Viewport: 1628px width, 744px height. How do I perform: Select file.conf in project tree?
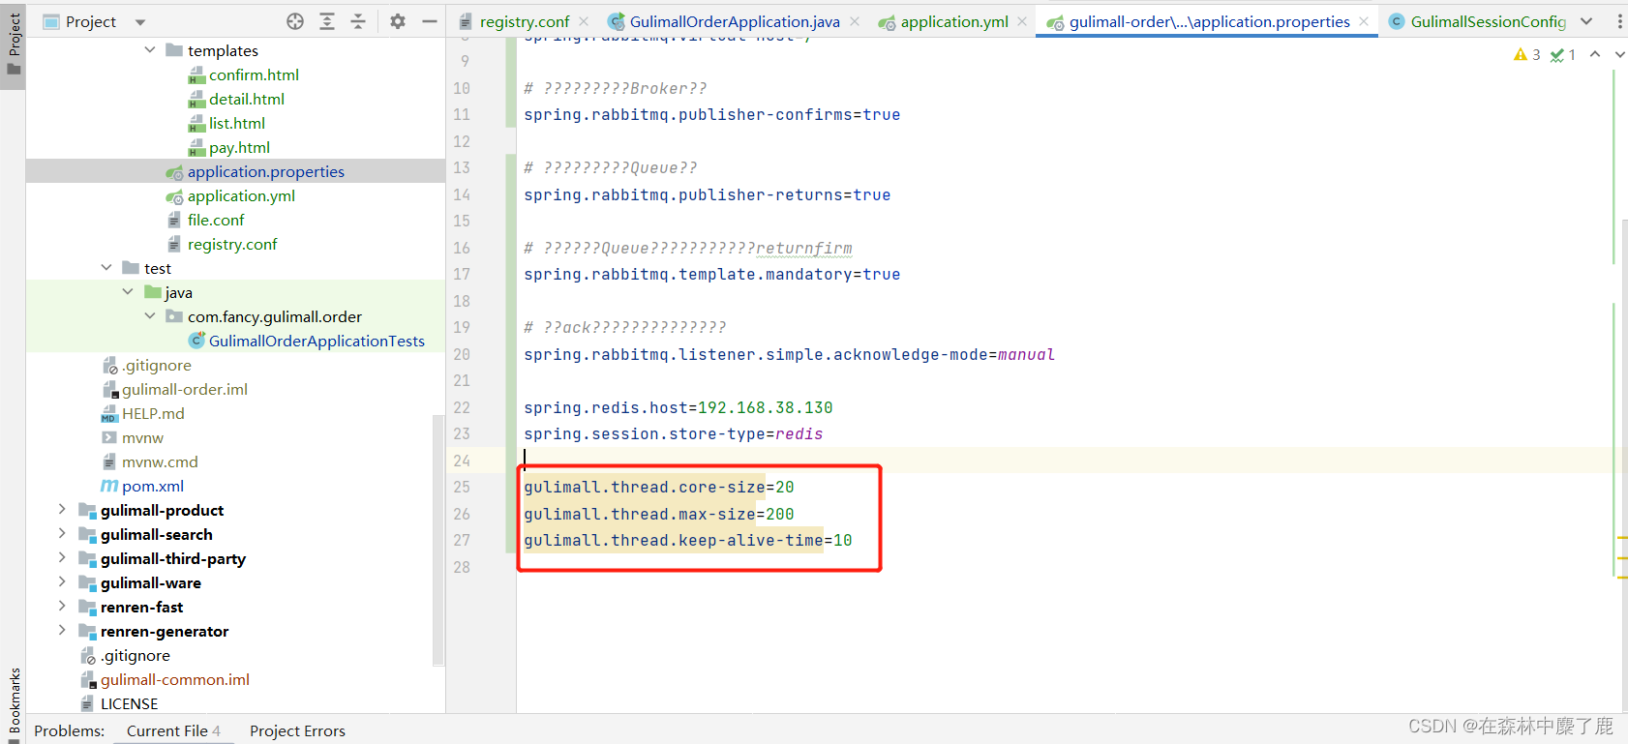(x=216, y=220)
